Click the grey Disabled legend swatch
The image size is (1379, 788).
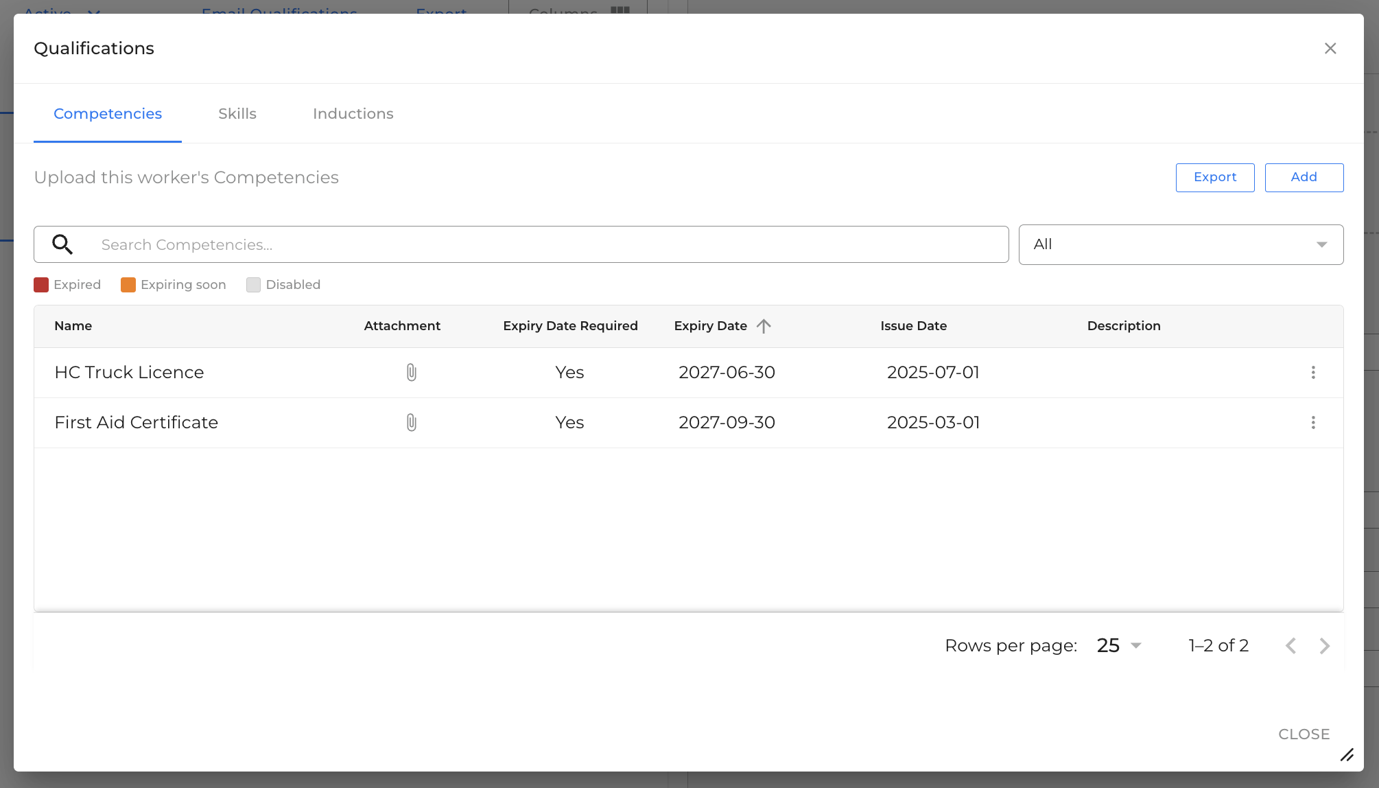[253, 285]
